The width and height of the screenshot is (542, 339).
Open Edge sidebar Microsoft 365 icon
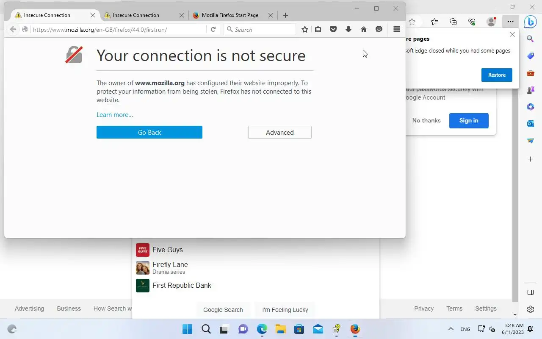(x=530, y=107)
